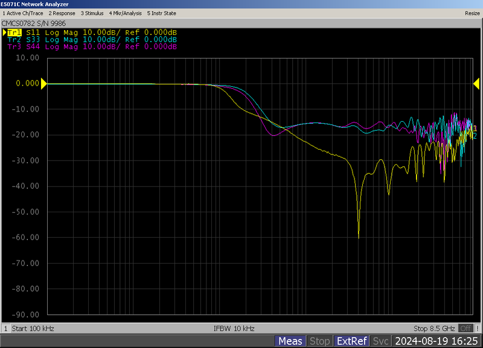483x348 pixels.
Task: Toggle the Meas status indicator
Action: 290,341
